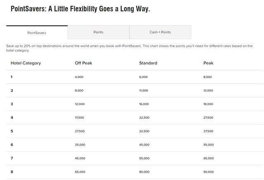The image size is (264, 180).
Task: Click the 4,000 Off Peak value
Action: 79,77
